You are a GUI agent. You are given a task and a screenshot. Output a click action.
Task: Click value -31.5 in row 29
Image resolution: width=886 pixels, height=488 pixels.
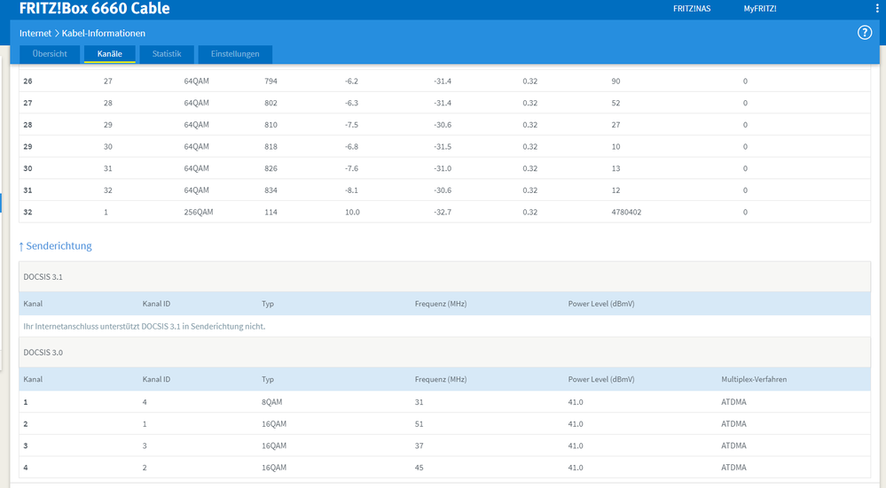443,147
